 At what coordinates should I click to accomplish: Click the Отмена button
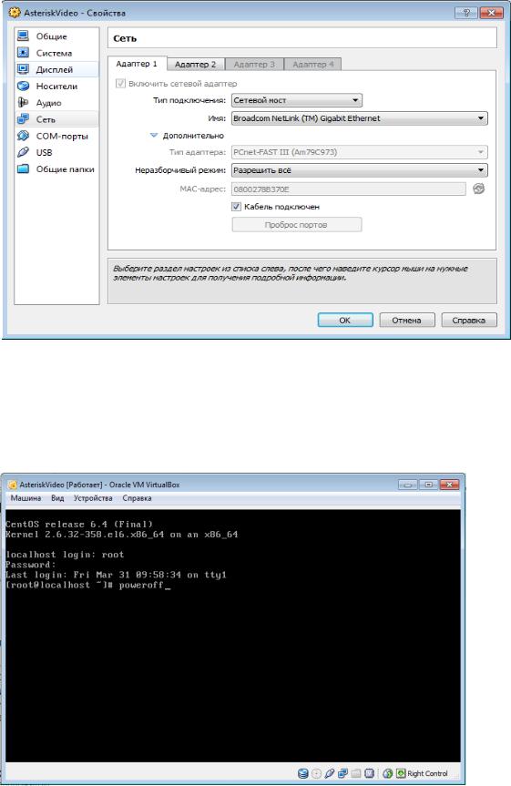[x=406, y=320]
